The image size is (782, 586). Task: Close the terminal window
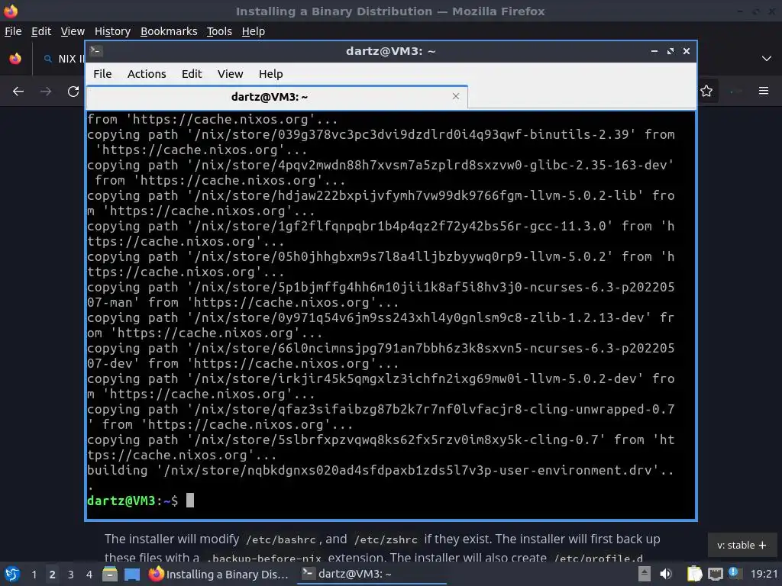coord(687,51)
